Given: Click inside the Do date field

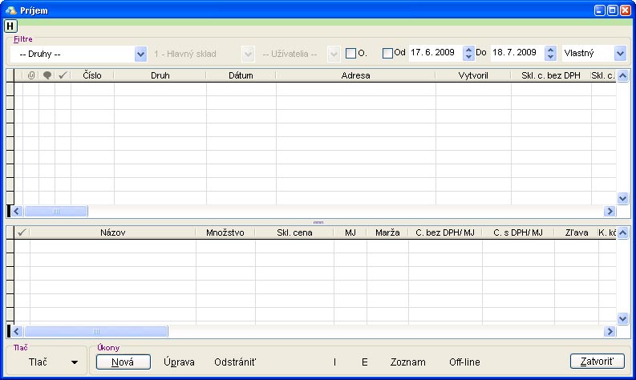Looking at the screenshot, I should click(x=516, y=54).
